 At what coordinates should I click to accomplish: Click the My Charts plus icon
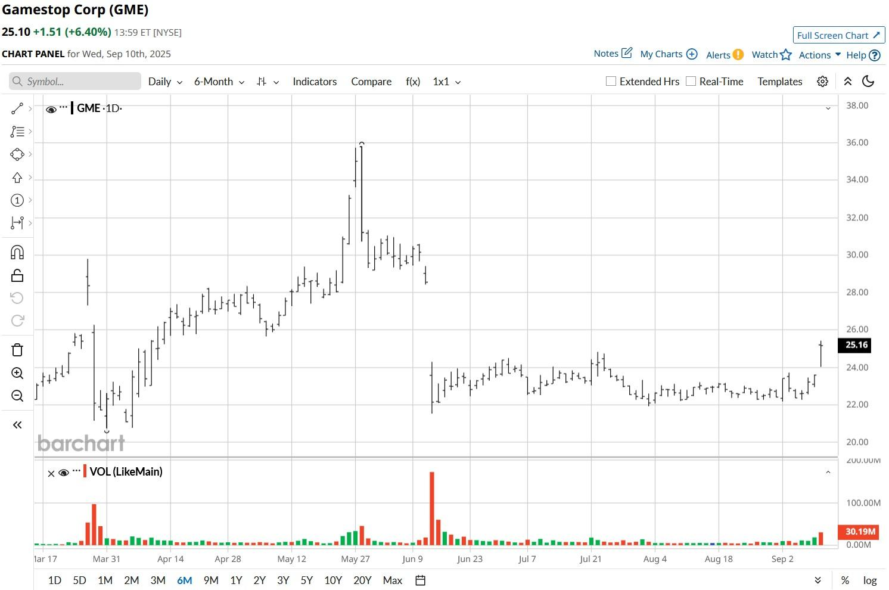[x=692, y=54]
